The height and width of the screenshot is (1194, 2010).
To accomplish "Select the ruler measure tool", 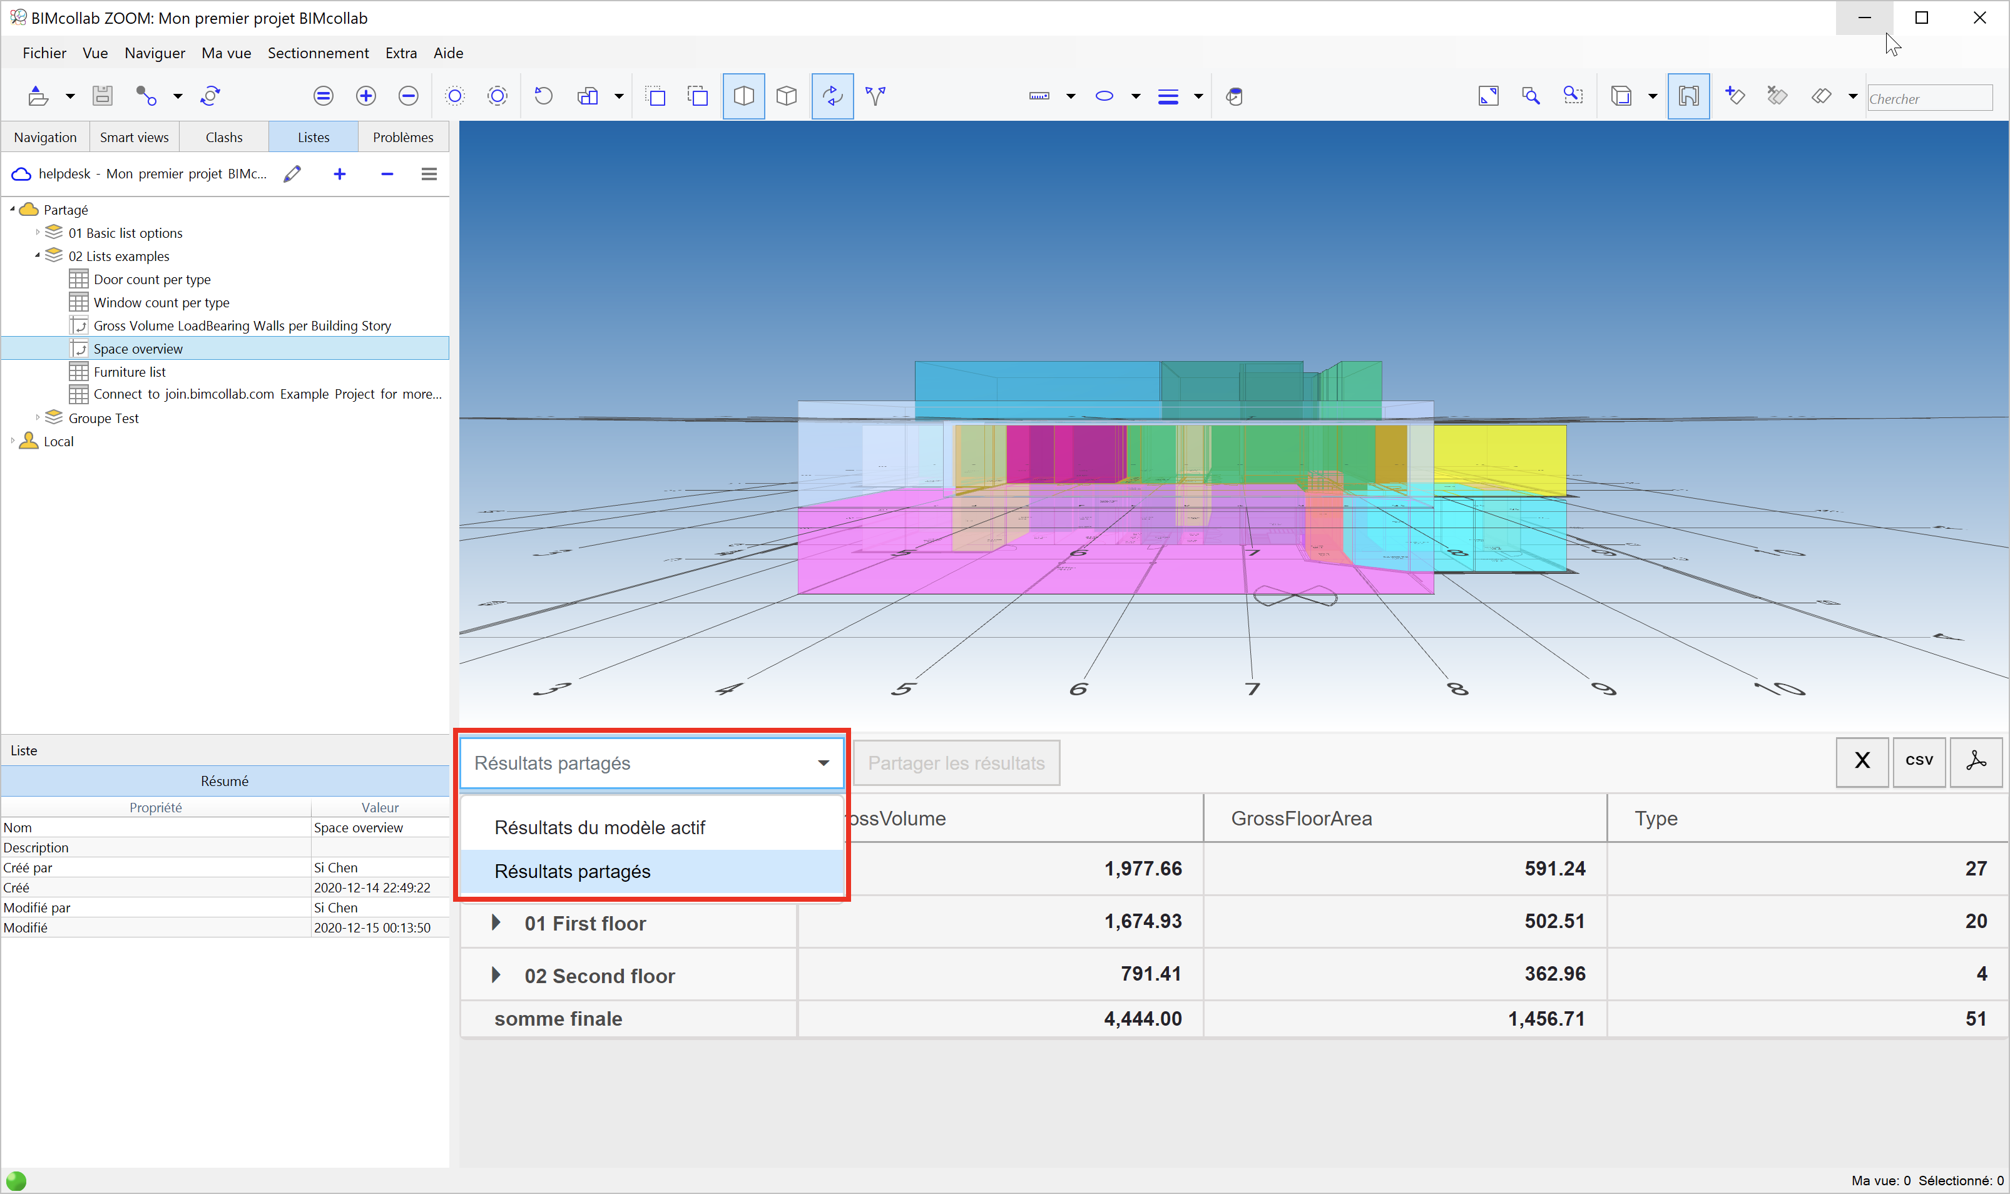I will 1039,96.
